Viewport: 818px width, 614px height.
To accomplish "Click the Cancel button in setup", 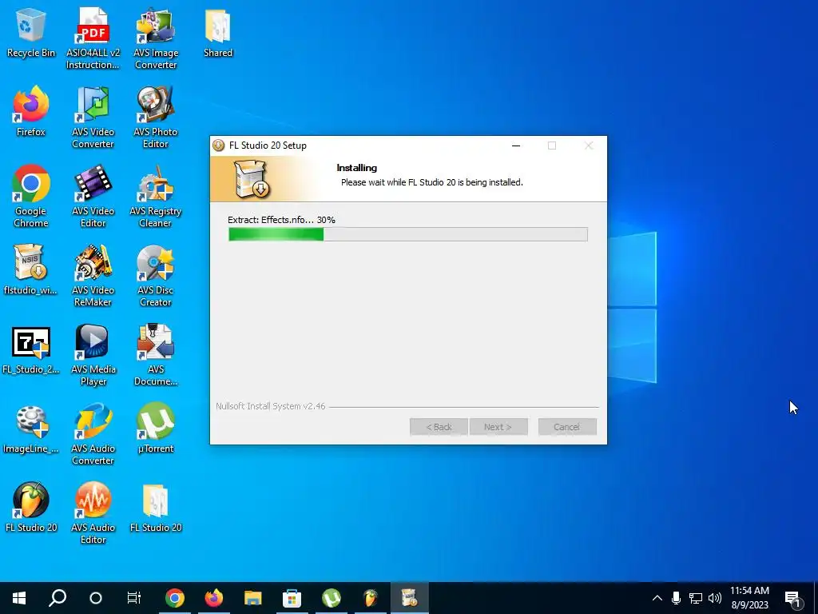I will [567, 427].
